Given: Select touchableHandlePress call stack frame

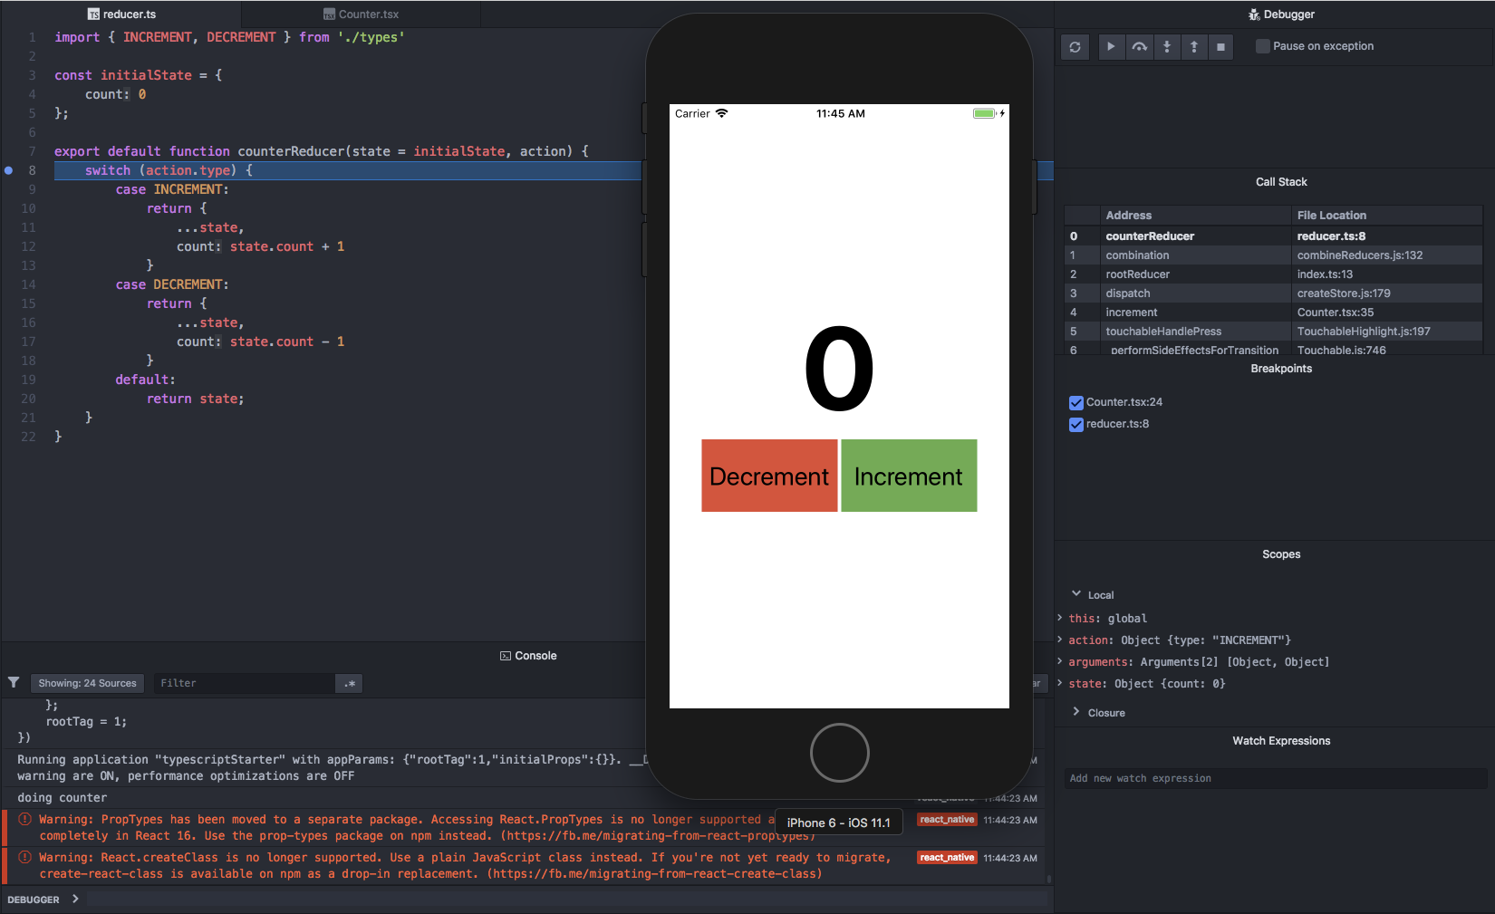Looking at the screenshot, I should pos(1273,332).
